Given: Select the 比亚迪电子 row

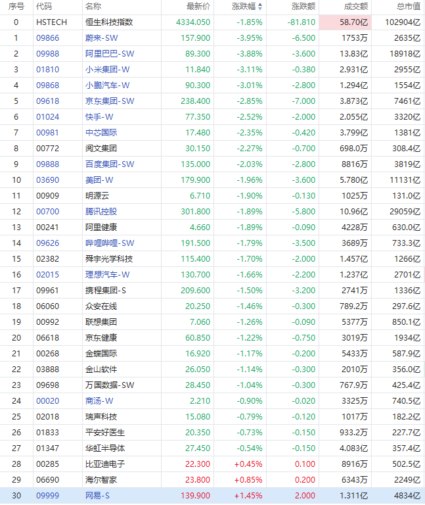Looking at the screenshot, I should click(x=212, y=464).
